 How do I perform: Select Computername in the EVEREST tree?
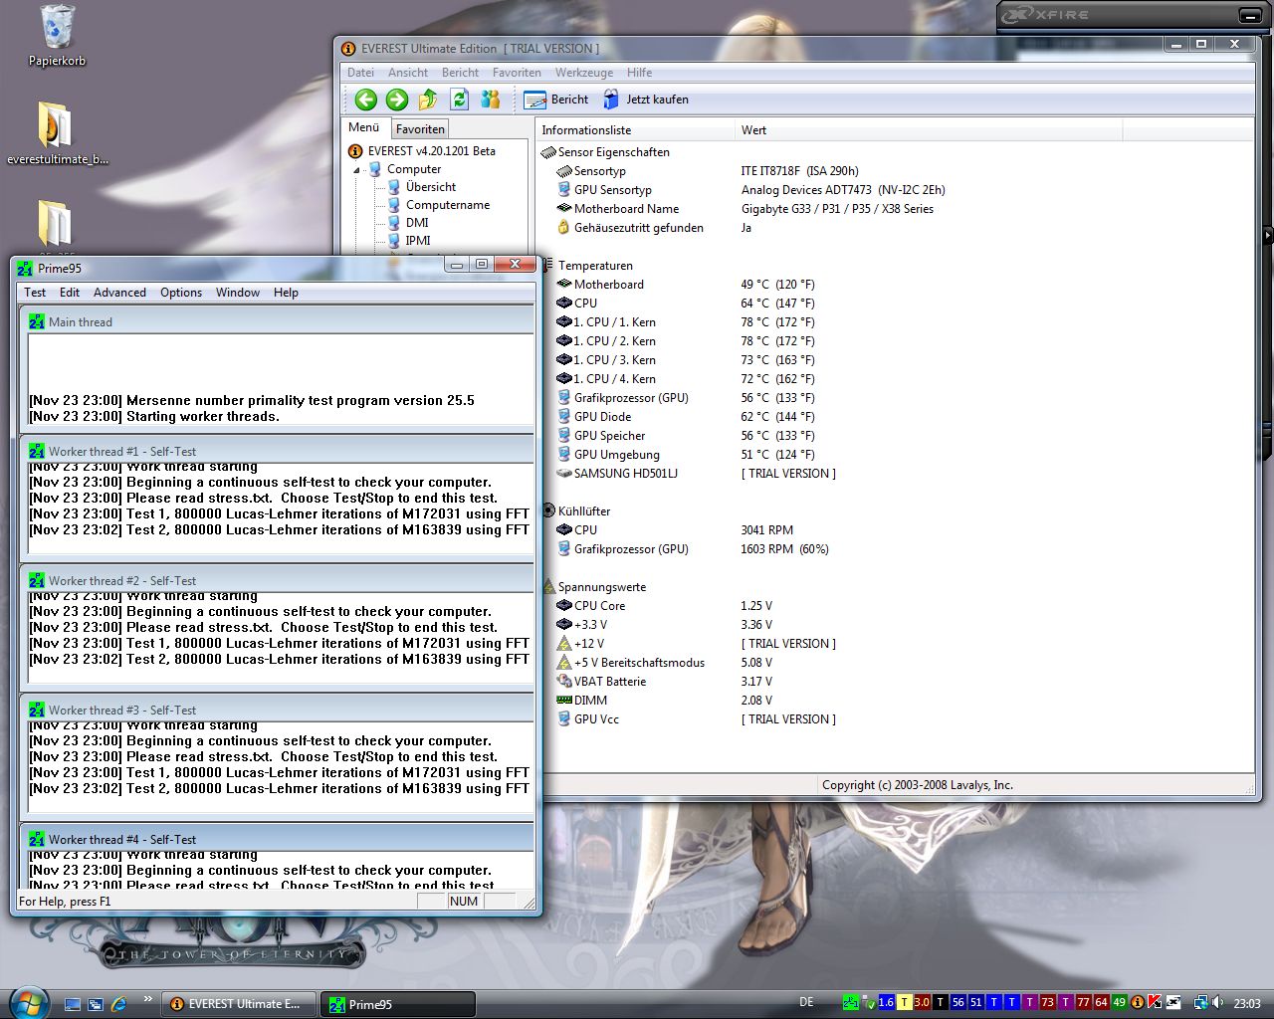click(x=448, y=205)
